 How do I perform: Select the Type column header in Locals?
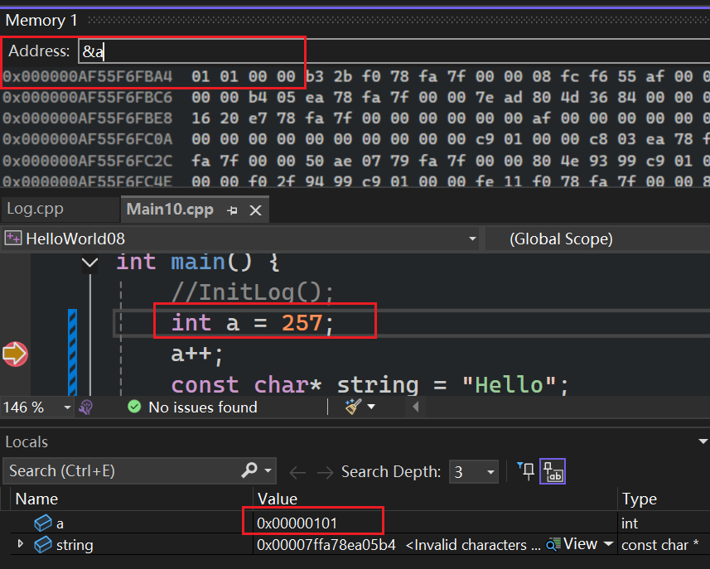(x=639, y=499)
